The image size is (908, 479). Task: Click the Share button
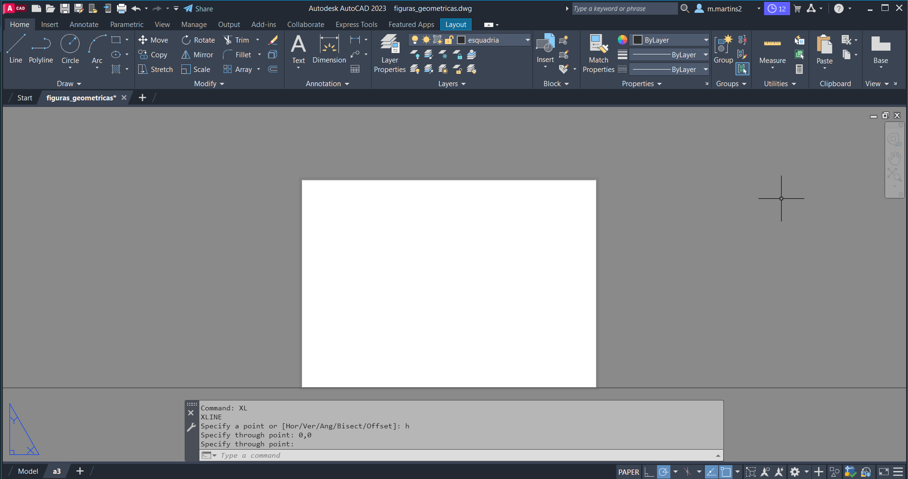[x=198, y=9]
